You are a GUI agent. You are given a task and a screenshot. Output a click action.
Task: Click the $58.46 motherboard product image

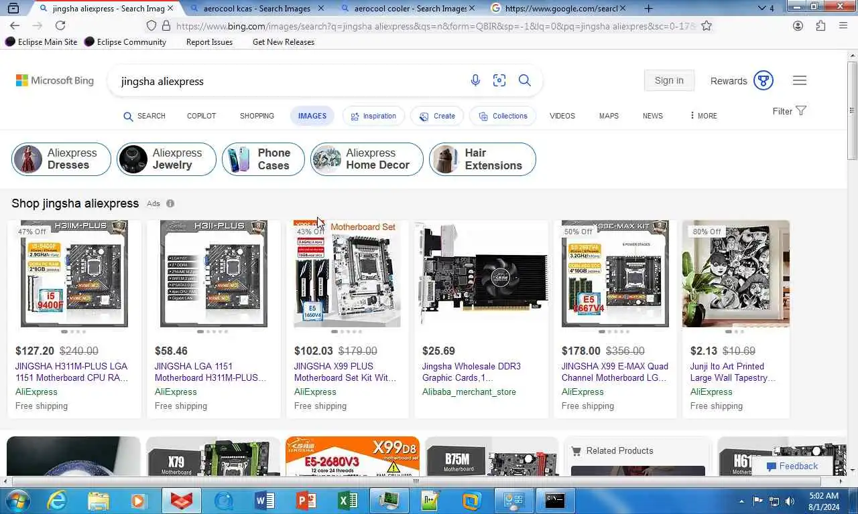tap(214, 274)
